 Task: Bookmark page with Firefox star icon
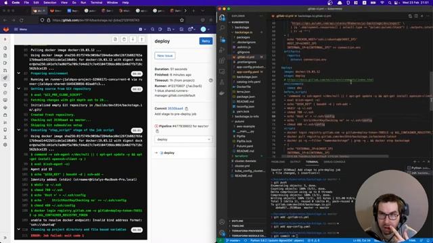coord(182,20)
